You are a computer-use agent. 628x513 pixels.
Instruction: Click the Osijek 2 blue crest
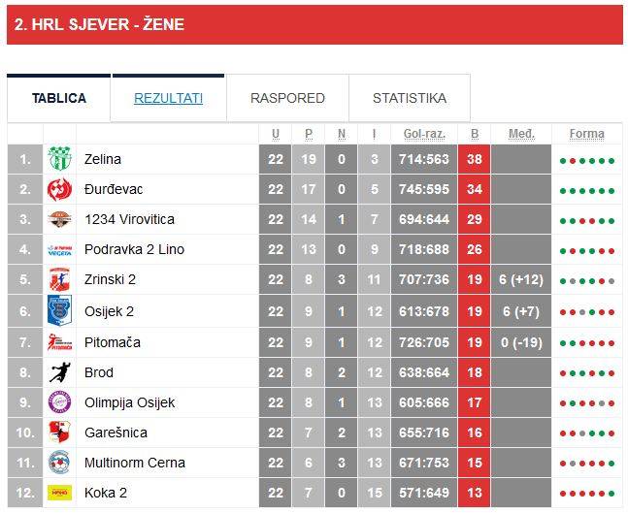tap(60, 310)
